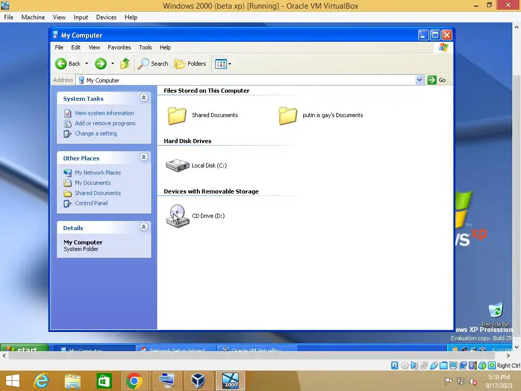The width and height of the screenshot is (521, 391).
Task: Click VirtualBox mouse integration indicator
Action: (482, 366)
